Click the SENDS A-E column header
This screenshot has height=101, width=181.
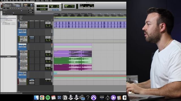click(42, 21)
